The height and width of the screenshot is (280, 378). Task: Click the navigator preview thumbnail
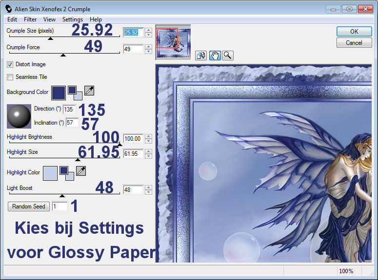173,42
